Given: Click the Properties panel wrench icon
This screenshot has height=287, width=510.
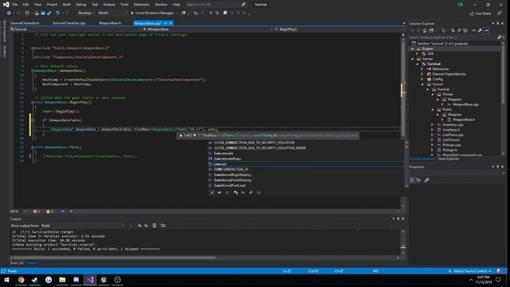Looking at the screenshot, I should tap(427, 180).
